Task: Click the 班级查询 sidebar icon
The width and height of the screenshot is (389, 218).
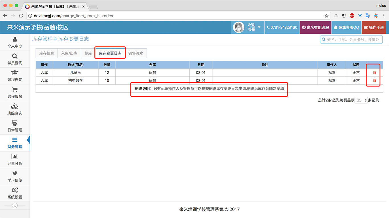Action: (x=15, y=109)
